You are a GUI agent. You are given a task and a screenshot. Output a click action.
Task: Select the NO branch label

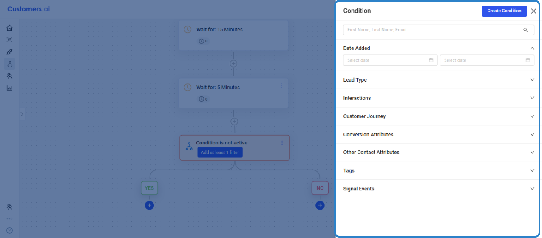pyautogui.click(x=320, y=188)
